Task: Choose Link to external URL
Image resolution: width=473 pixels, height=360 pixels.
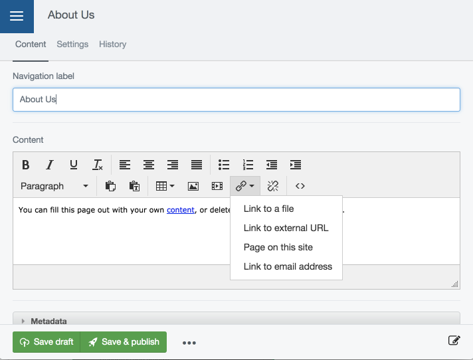Action: (x=286, y=228)
